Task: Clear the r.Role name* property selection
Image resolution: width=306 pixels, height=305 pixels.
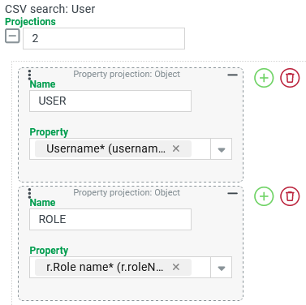Action: (176, 267)
